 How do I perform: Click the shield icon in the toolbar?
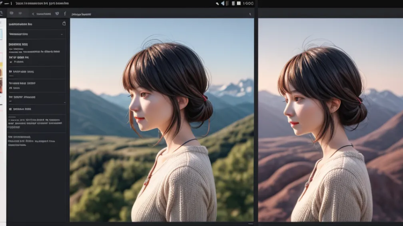(57, 14)
